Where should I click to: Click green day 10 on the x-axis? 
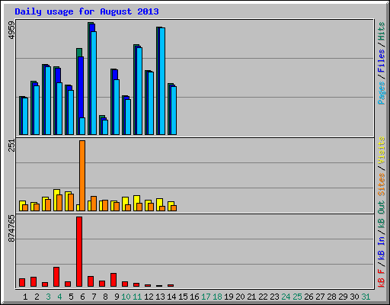coord(126,297)
